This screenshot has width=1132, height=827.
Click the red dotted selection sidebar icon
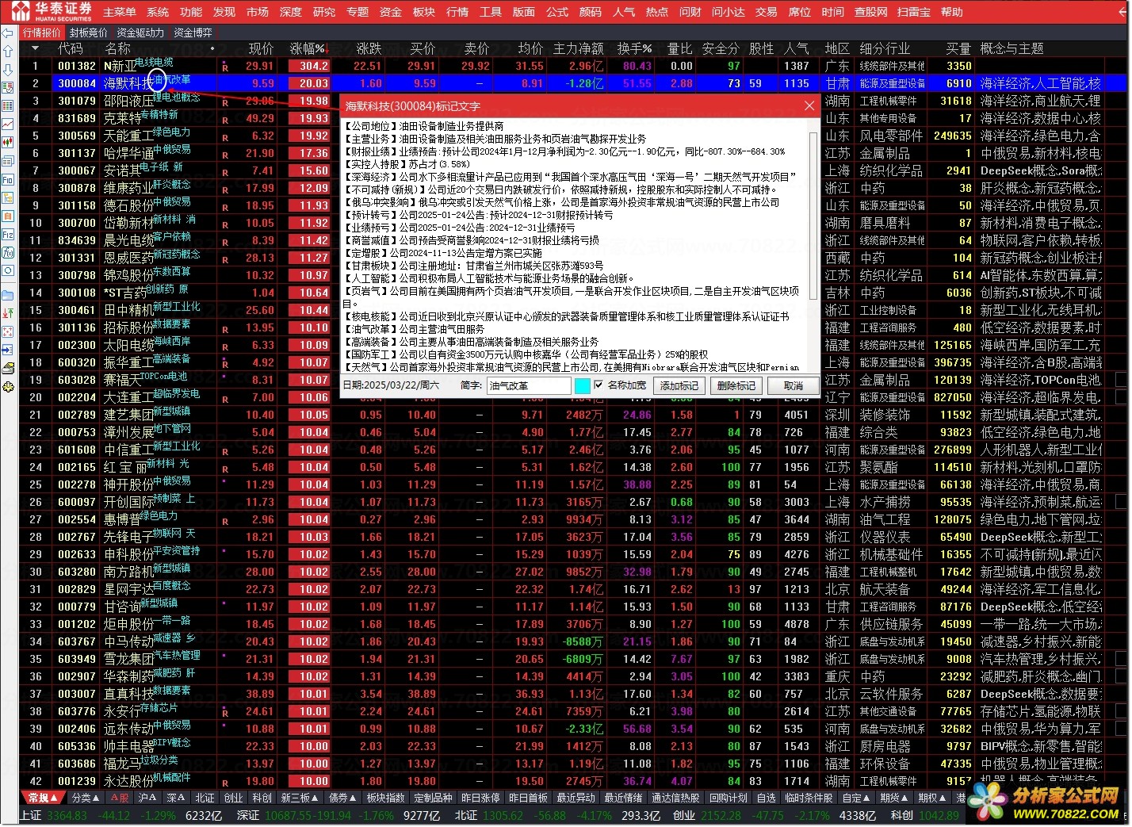8,331
